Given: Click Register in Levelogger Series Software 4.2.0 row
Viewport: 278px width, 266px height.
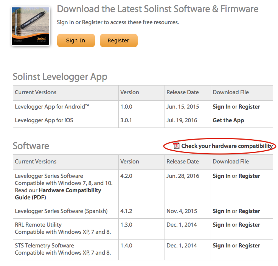Looking at the screenshot, I should tap(249, 176).
